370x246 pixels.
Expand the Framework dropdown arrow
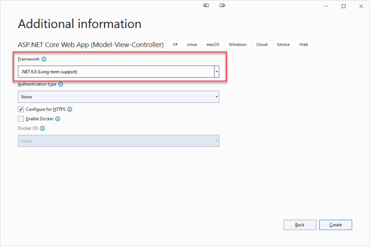(217, 72)
